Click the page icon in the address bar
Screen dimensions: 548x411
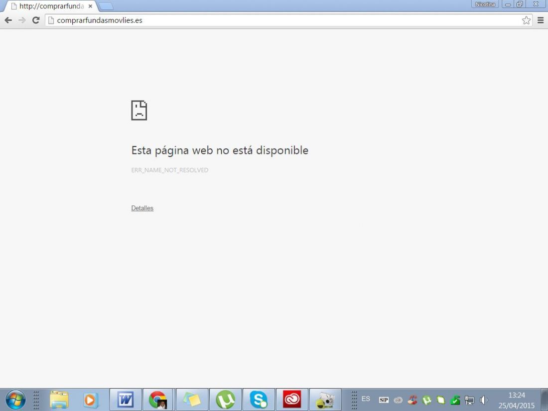pyautogui.click(x=51, y=20)
